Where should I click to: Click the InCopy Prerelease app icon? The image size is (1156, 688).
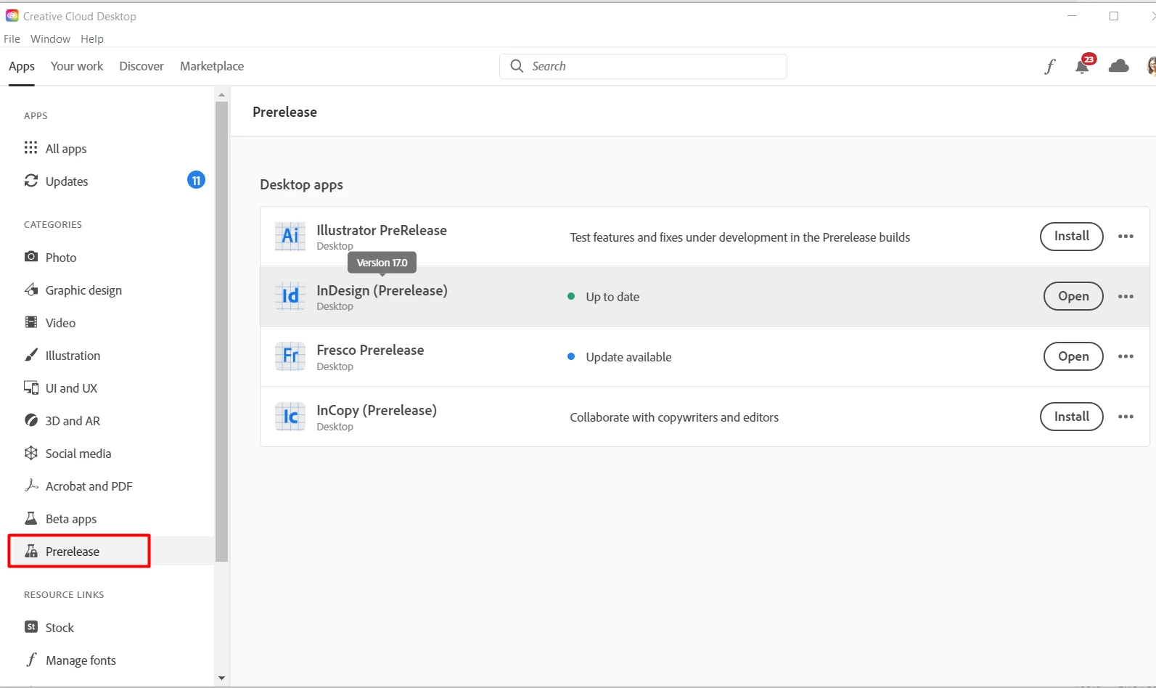pyautogui.click(x=290, y=417)
